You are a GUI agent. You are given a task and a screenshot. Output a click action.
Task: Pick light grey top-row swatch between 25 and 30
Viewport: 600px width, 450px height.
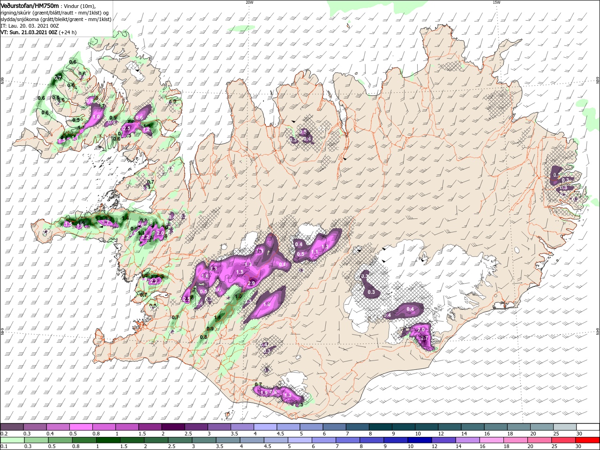click(565, 427)
